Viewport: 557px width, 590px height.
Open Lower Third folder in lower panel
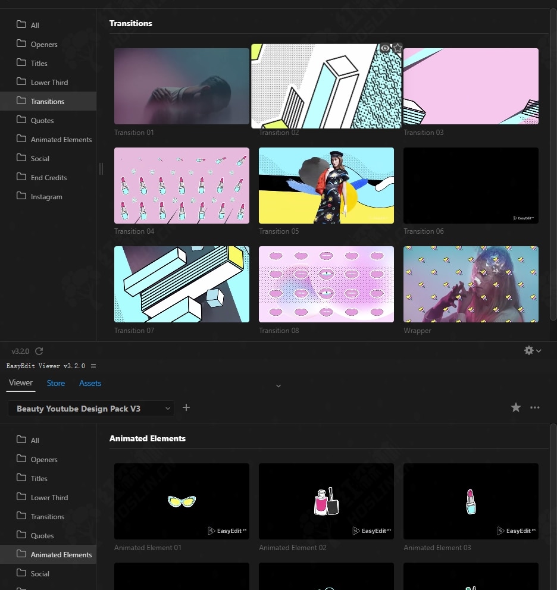pos(48,497)
